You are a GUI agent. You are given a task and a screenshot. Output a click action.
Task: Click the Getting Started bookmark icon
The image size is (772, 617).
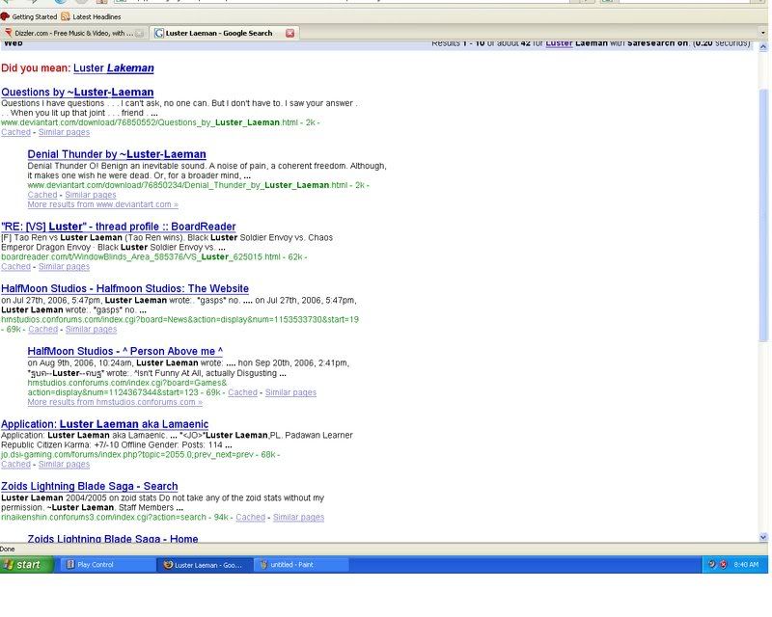(x=5, y=16)
